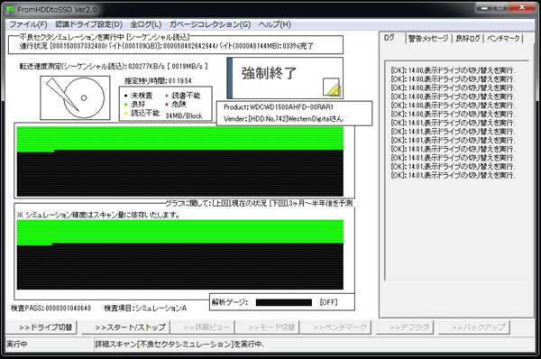
Task: Click the green 良好 legend marker
Action: coord(126,105)
